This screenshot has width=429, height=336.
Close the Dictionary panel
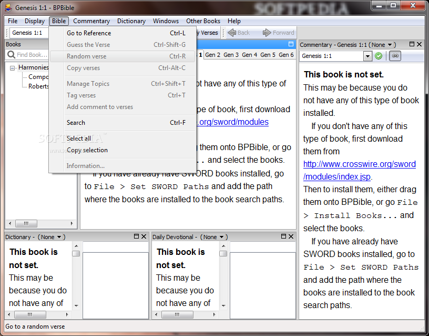144,236
